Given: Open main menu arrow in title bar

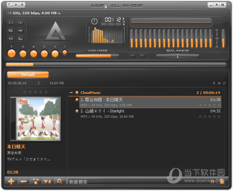Looking at the screenshot, I should pos(10,5).
